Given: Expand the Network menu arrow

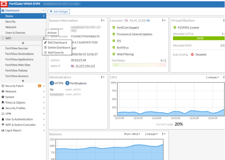Looking at the screenshot, I should tap(44, 91).
